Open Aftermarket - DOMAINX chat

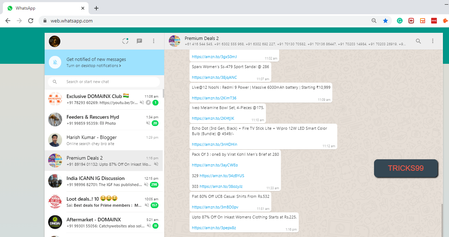[104, 222]
